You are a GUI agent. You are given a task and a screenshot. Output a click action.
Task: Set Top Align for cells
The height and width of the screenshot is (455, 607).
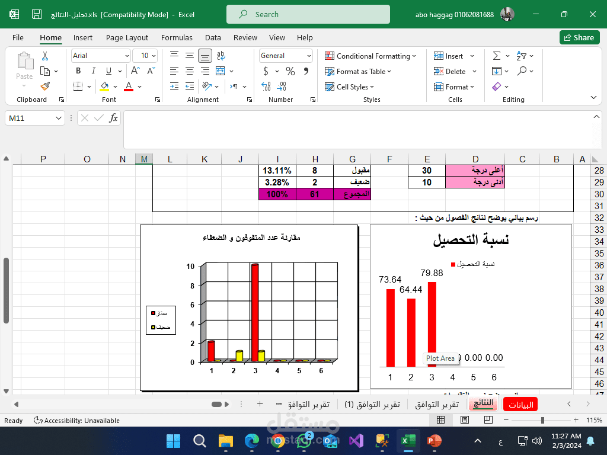(x=174, y=55)
